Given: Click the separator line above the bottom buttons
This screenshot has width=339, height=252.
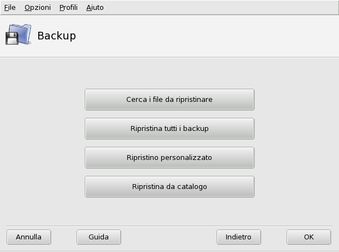Looking at the screenshot, I should [x=169, y=226].
